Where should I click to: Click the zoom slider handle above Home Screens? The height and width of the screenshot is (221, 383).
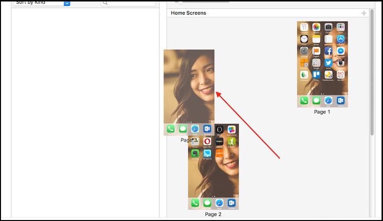click(181, 2)
